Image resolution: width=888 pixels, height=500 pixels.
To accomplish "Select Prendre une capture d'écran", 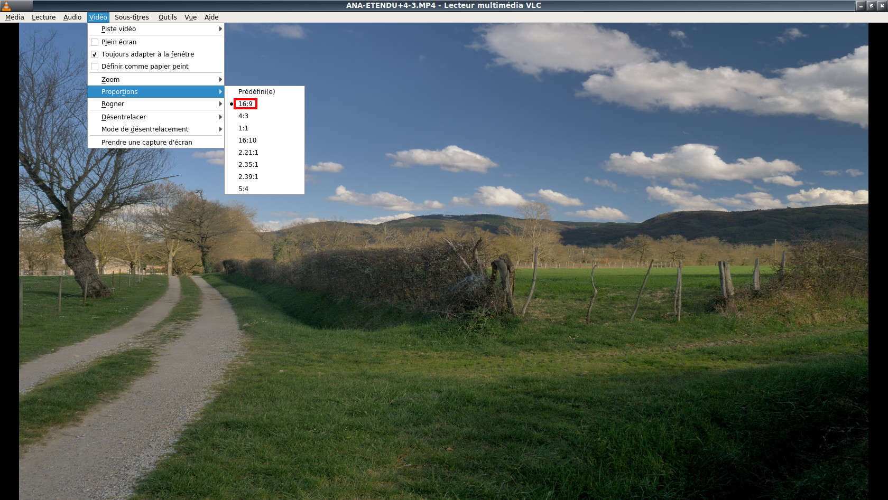I will click(x=147, y=143).
